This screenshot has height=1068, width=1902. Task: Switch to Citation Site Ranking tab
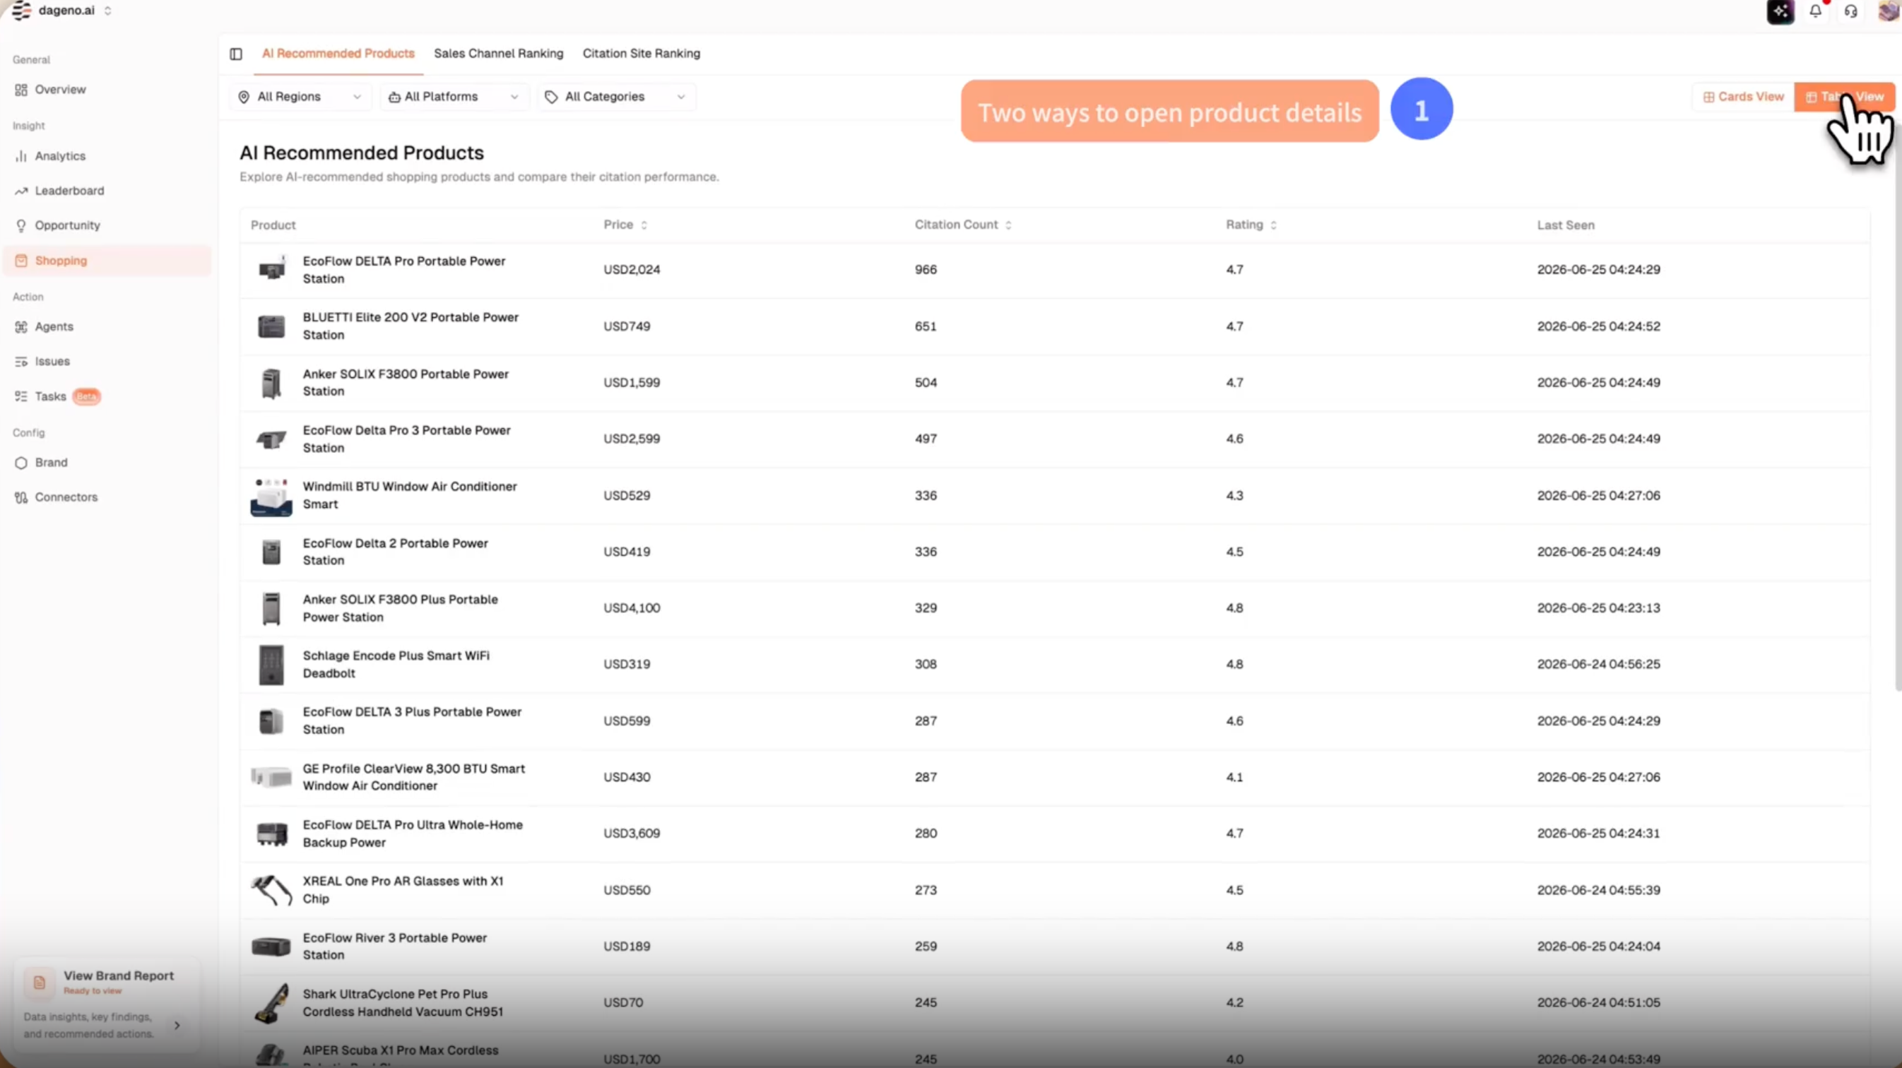[x=641, y=53]
